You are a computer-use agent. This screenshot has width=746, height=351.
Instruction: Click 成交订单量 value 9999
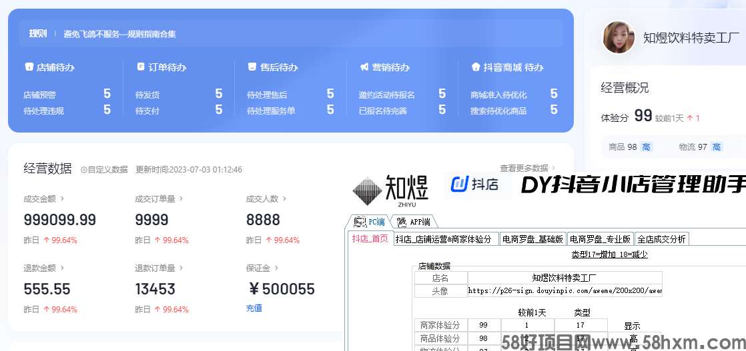(151, 220)
